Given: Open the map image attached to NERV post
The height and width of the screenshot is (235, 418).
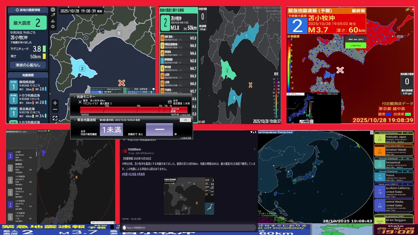Looking at the screenshot, I should coord(189,196).
